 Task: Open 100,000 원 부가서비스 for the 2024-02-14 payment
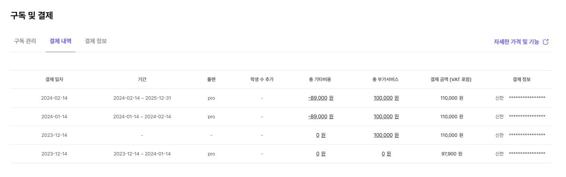(386, 98)
